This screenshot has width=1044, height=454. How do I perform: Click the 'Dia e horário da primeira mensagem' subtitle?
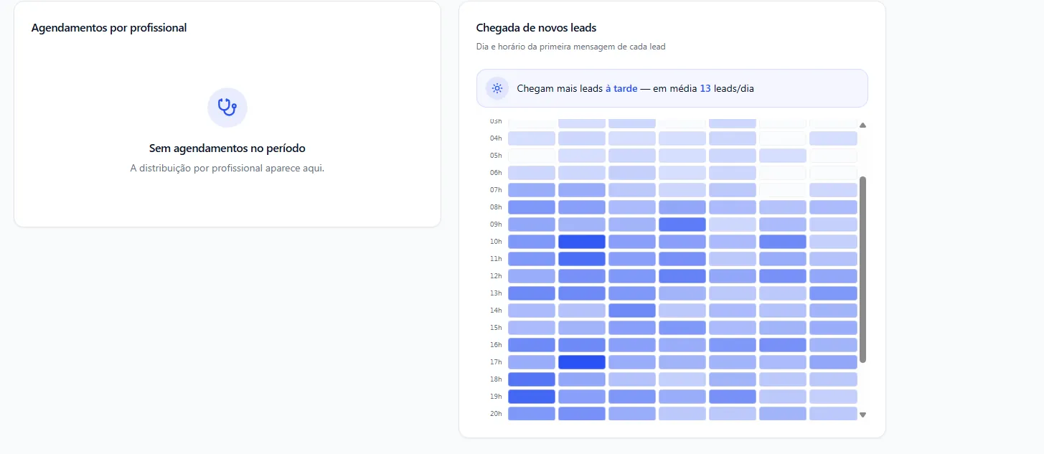[x=571, y=47]
